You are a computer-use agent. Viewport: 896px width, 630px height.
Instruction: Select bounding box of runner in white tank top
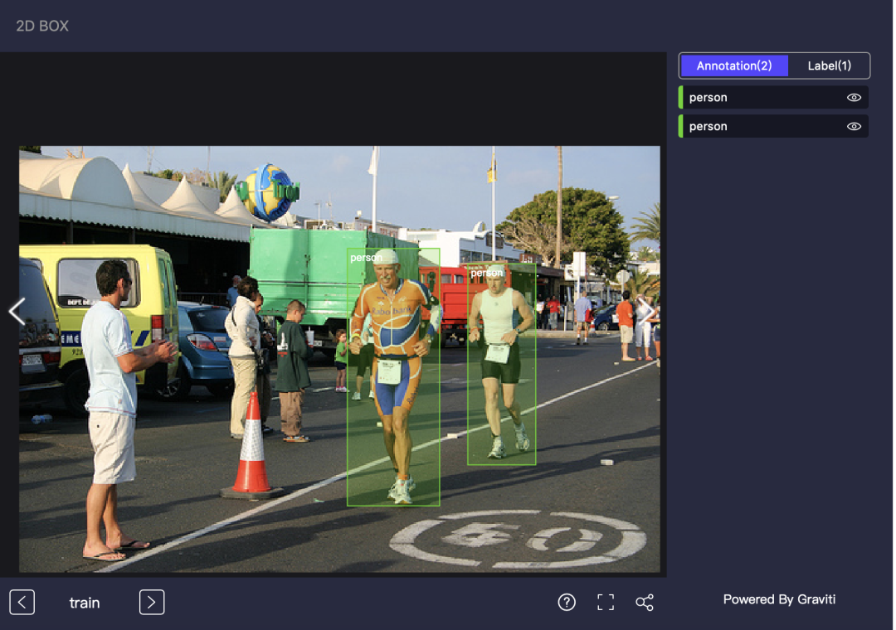coord(502,364)
